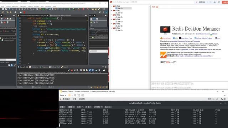228x128 pixels.
Task: Collapse the D-7004 connection in Redis tree
Action: [x=112, y=19]
